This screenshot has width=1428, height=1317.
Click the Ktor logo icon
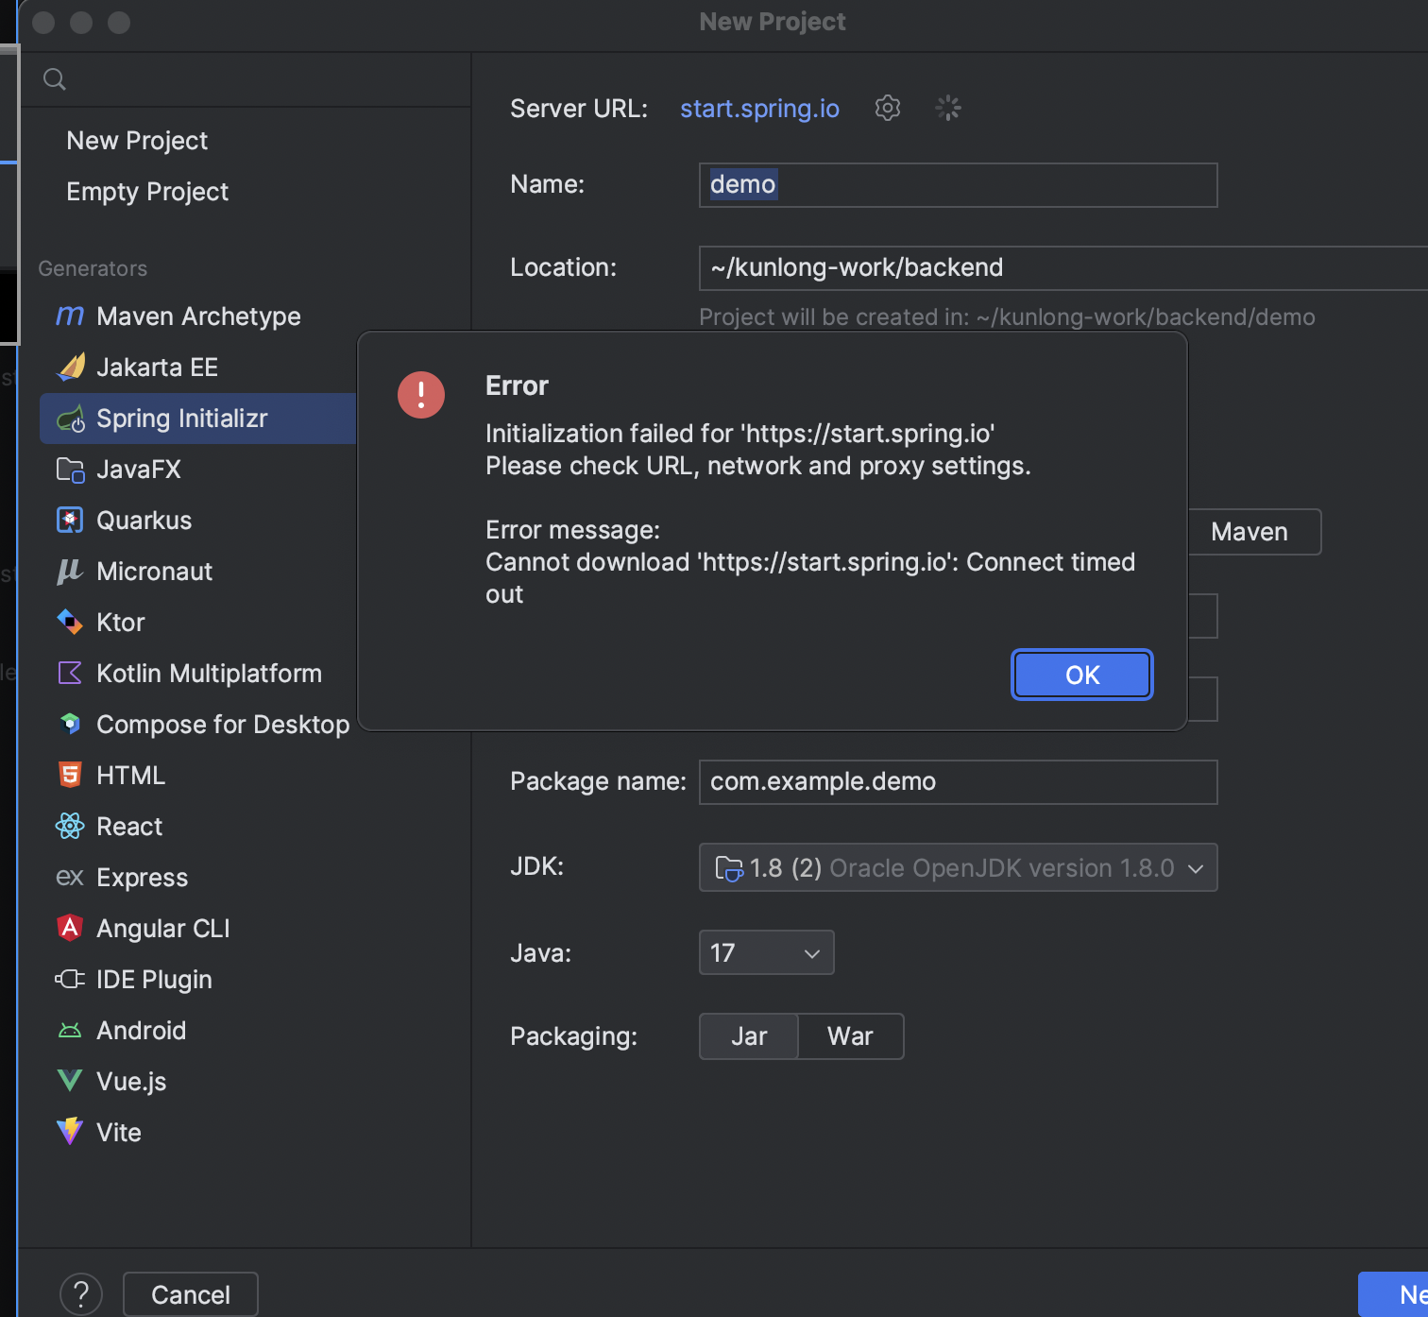click(x=70, y=622)
